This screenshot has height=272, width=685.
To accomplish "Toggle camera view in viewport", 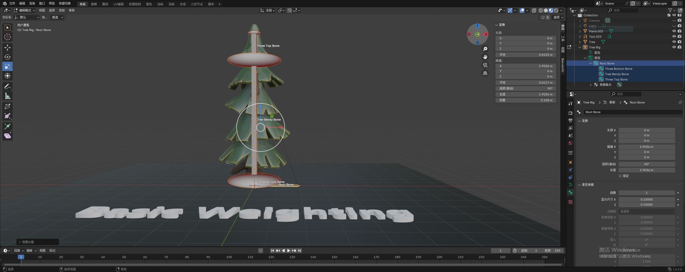I will pos(485,65).
